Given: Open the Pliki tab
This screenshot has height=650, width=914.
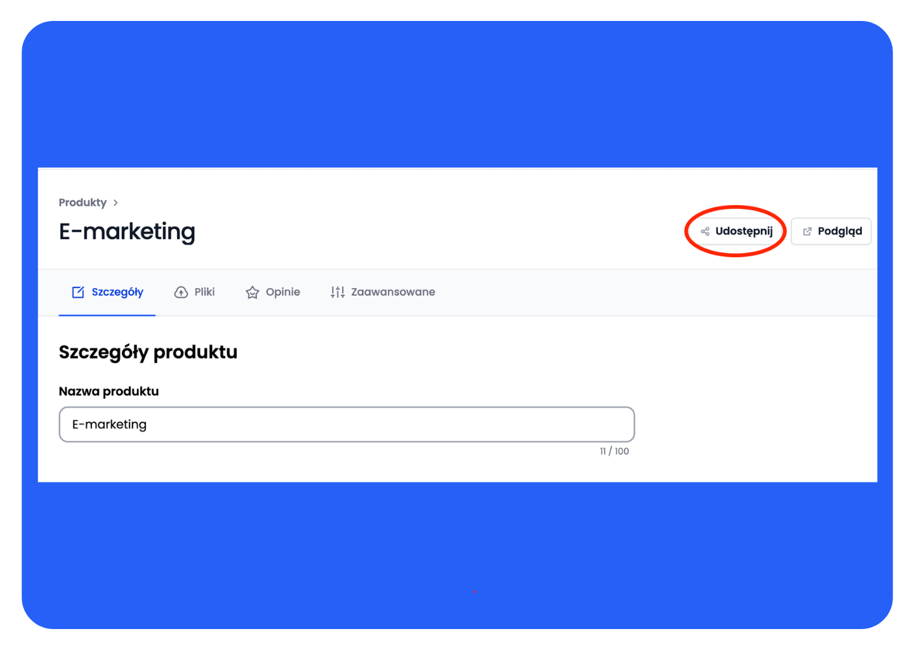Looking at the screenshot, I should [204, 292].
